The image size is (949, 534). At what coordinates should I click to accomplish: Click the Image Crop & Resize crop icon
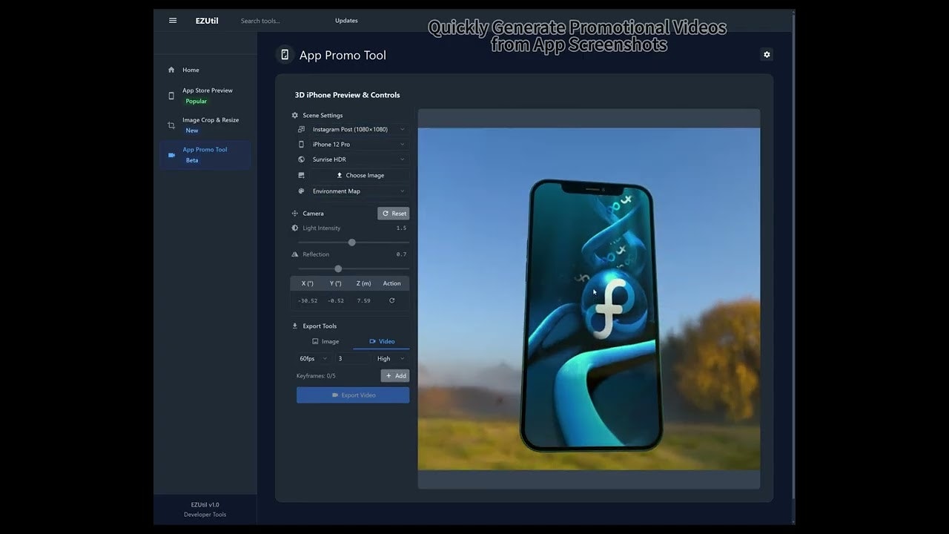[x=171, y=125]
